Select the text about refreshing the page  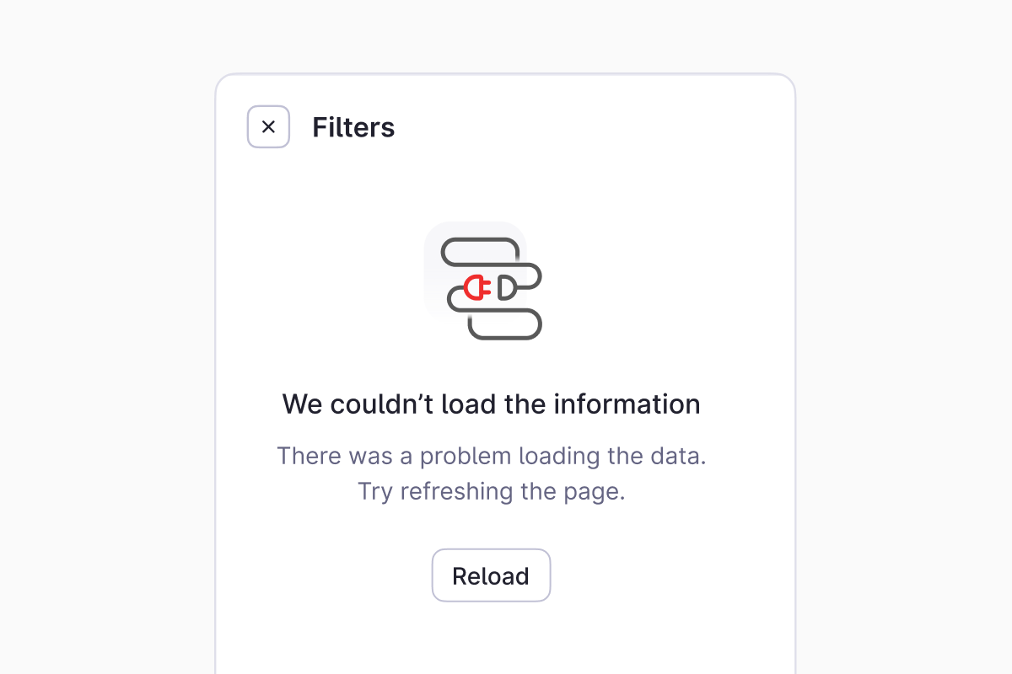pyautogui.click(x=491, y=491)
